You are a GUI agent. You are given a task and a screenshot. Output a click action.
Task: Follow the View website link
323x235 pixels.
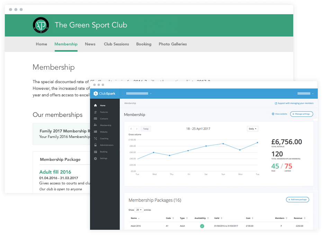tap(279, 114)
